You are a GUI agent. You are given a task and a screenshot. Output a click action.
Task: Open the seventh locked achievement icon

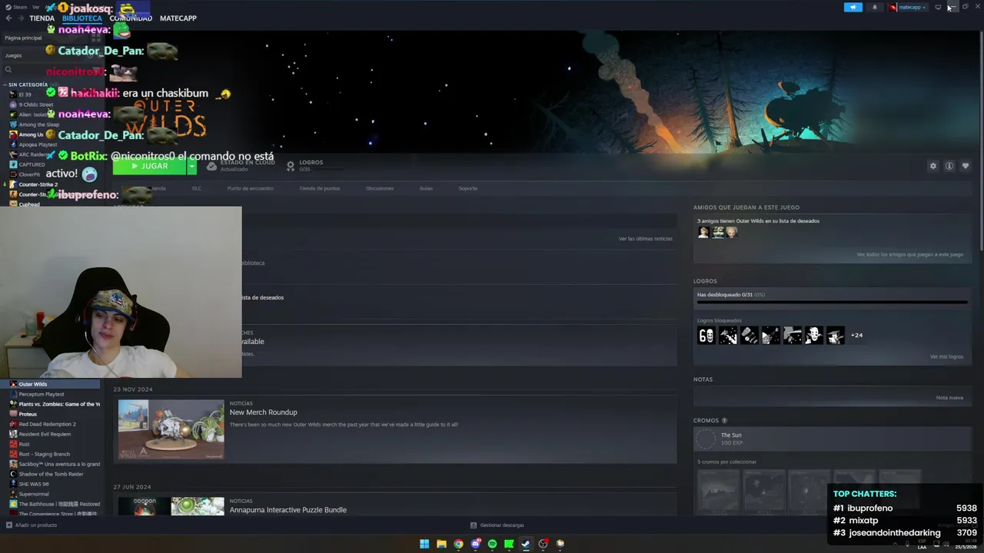(x=835, y=335)
